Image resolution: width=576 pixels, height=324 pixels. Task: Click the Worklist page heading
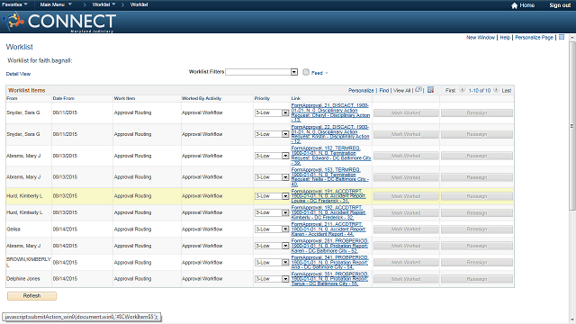pyautogui.click(x=20, y=47)
